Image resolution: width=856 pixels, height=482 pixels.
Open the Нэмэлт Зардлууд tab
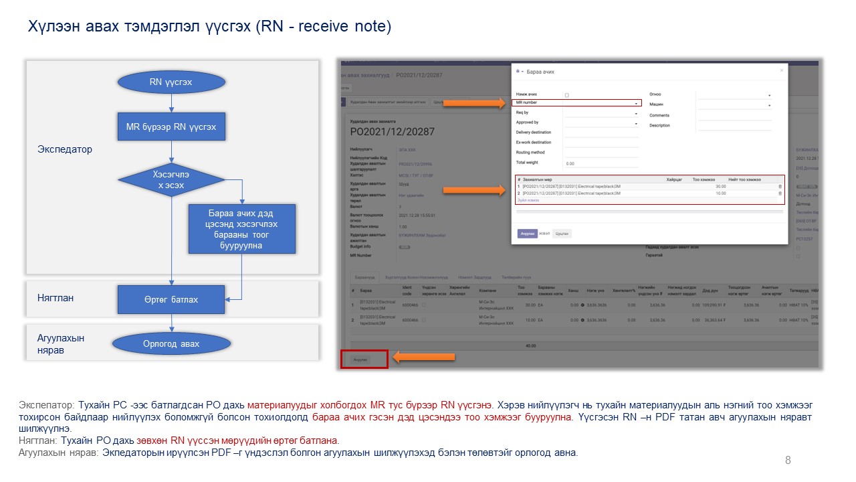(475, 277)
